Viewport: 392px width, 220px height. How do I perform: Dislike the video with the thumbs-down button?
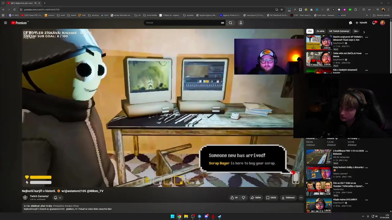243,198
